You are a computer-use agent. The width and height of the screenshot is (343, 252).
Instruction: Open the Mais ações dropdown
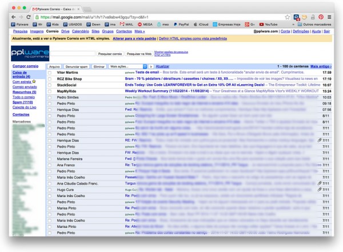click(127, 66)
